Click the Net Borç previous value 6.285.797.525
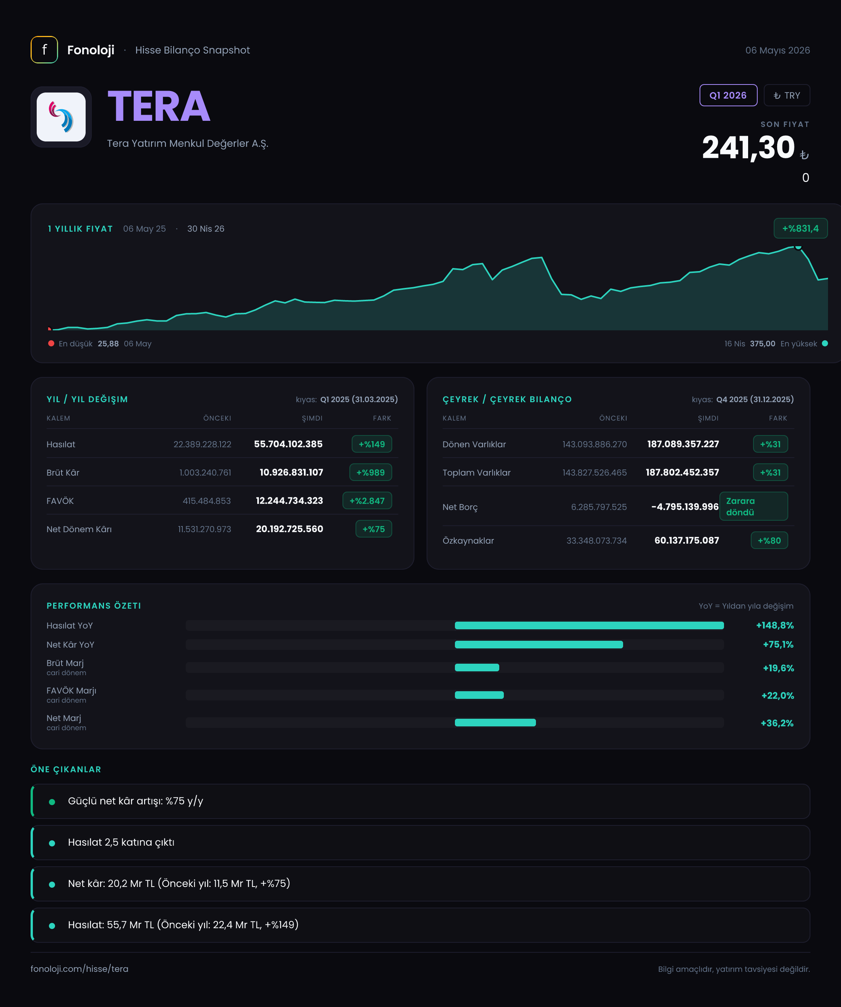Viewport: 841px width, 1007px height. pos(599,507)
